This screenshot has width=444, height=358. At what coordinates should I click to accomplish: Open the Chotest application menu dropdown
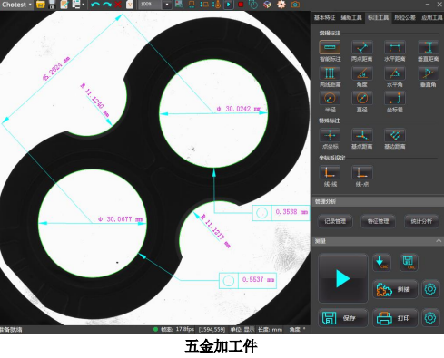point(16,5)
